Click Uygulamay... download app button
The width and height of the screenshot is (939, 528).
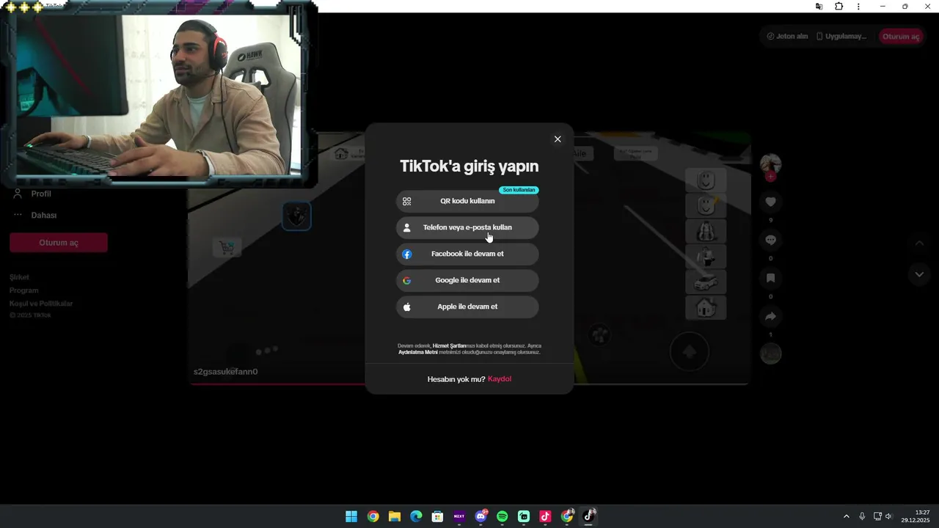841,36
